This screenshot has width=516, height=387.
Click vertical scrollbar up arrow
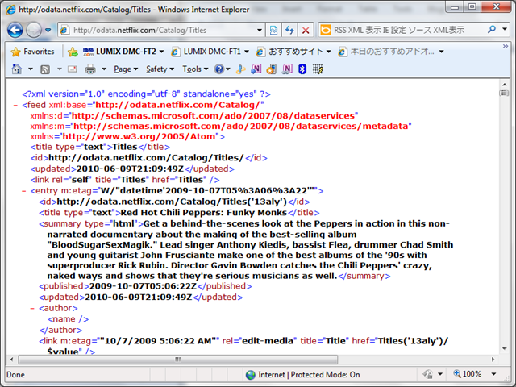(x=505, y=85)
